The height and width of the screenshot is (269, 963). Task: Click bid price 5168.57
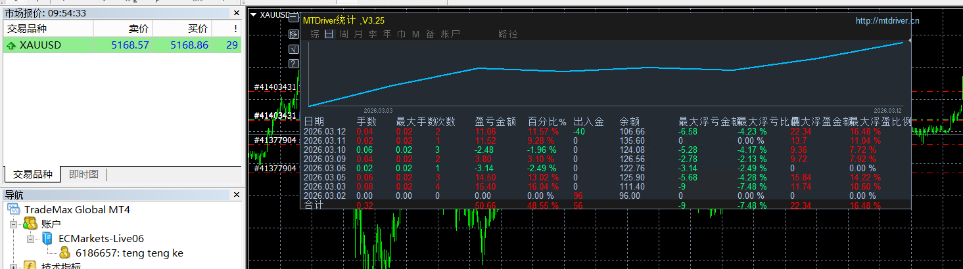tap(129, 45)
